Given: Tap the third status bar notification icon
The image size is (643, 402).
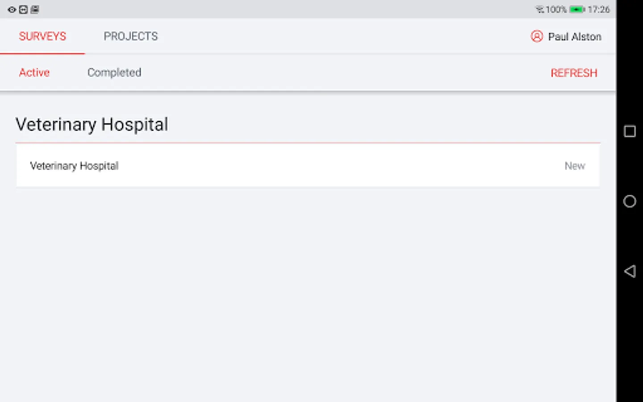Looking at the screenshot, I should [x=35, y=9].
